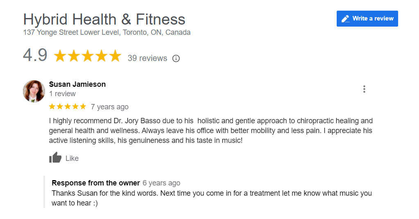This screenshot has width=419, height=219.
Task: Click the 137 Yonge Street address line
Action: [x=106, y=32]
